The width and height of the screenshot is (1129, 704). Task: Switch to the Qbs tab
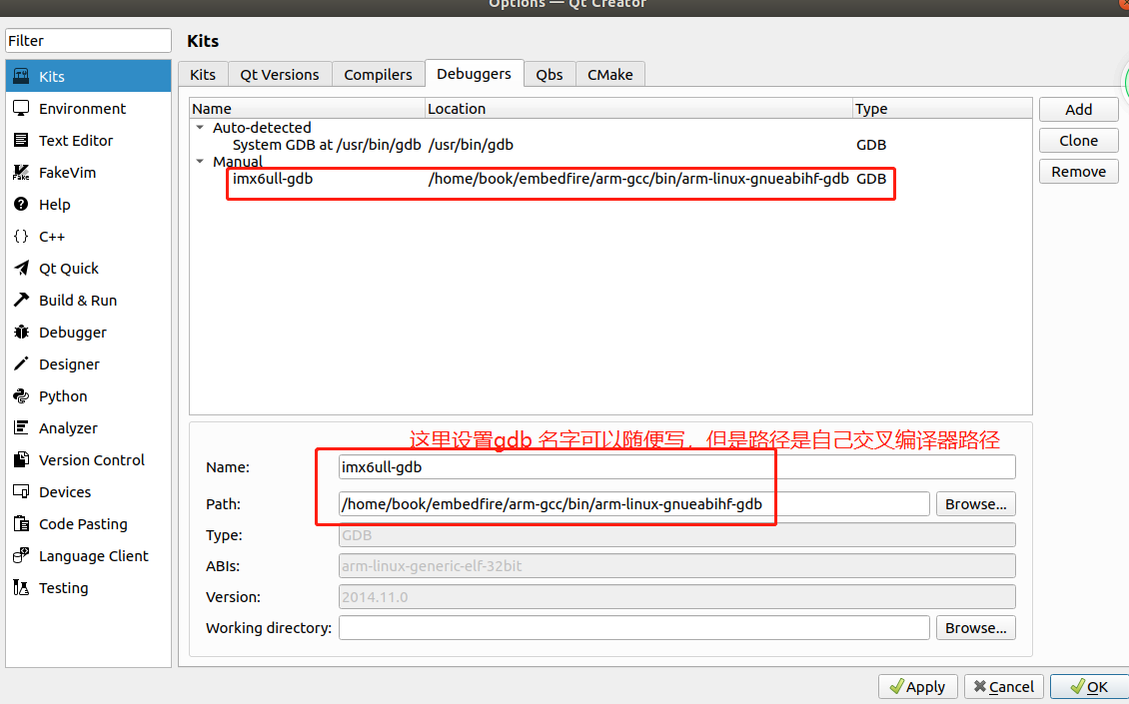pyautogui.click(x=550, y=75)
